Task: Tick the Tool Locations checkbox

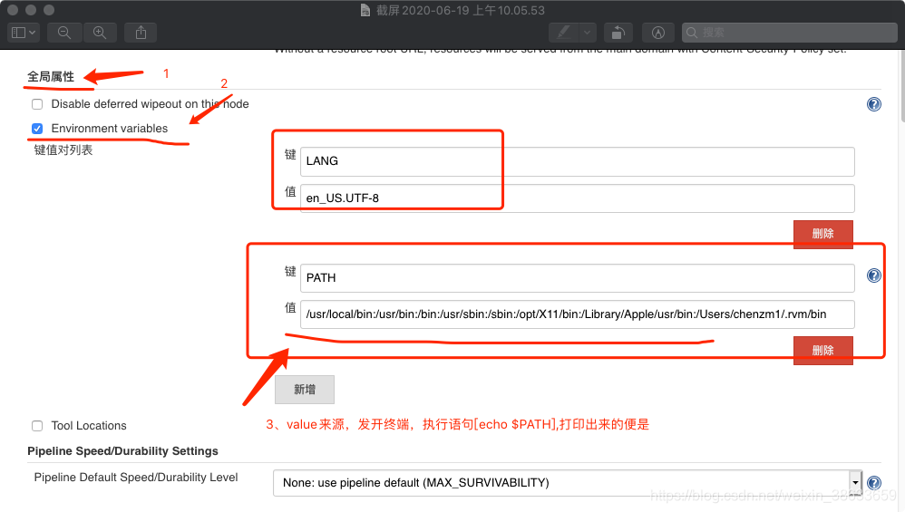Action: pyautogui.click(x=37, y=426)
